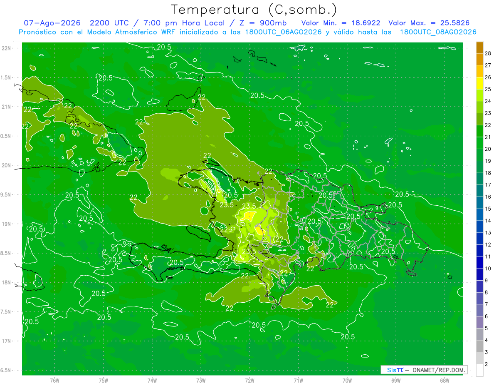Select the gray swatch between 3 and 4
Screen dimensions: 499x386
[x=479, y=346]
